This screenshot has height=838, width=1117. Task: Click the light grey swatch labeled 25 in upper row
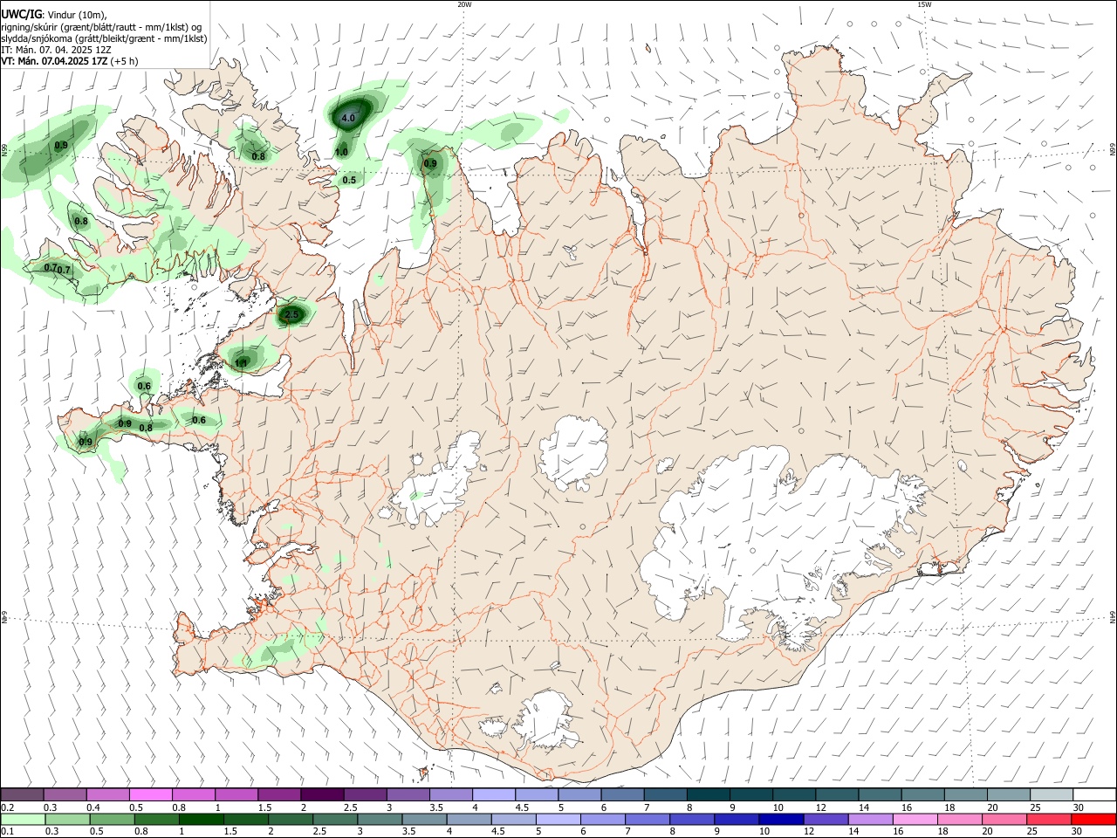(x=1051, y=794)
